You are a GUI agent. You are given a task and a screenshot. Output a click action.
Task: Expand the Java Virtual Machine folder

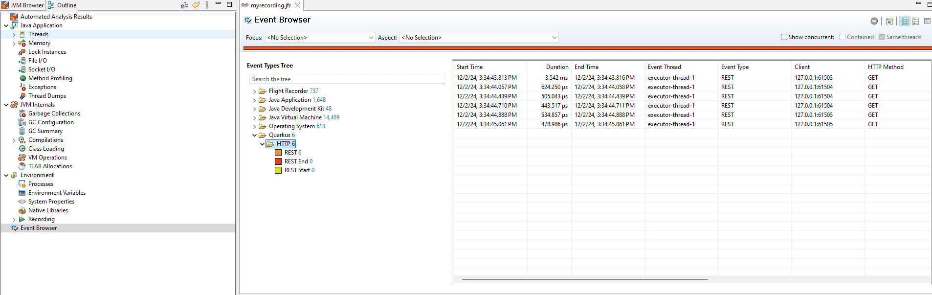click(254, 117)
